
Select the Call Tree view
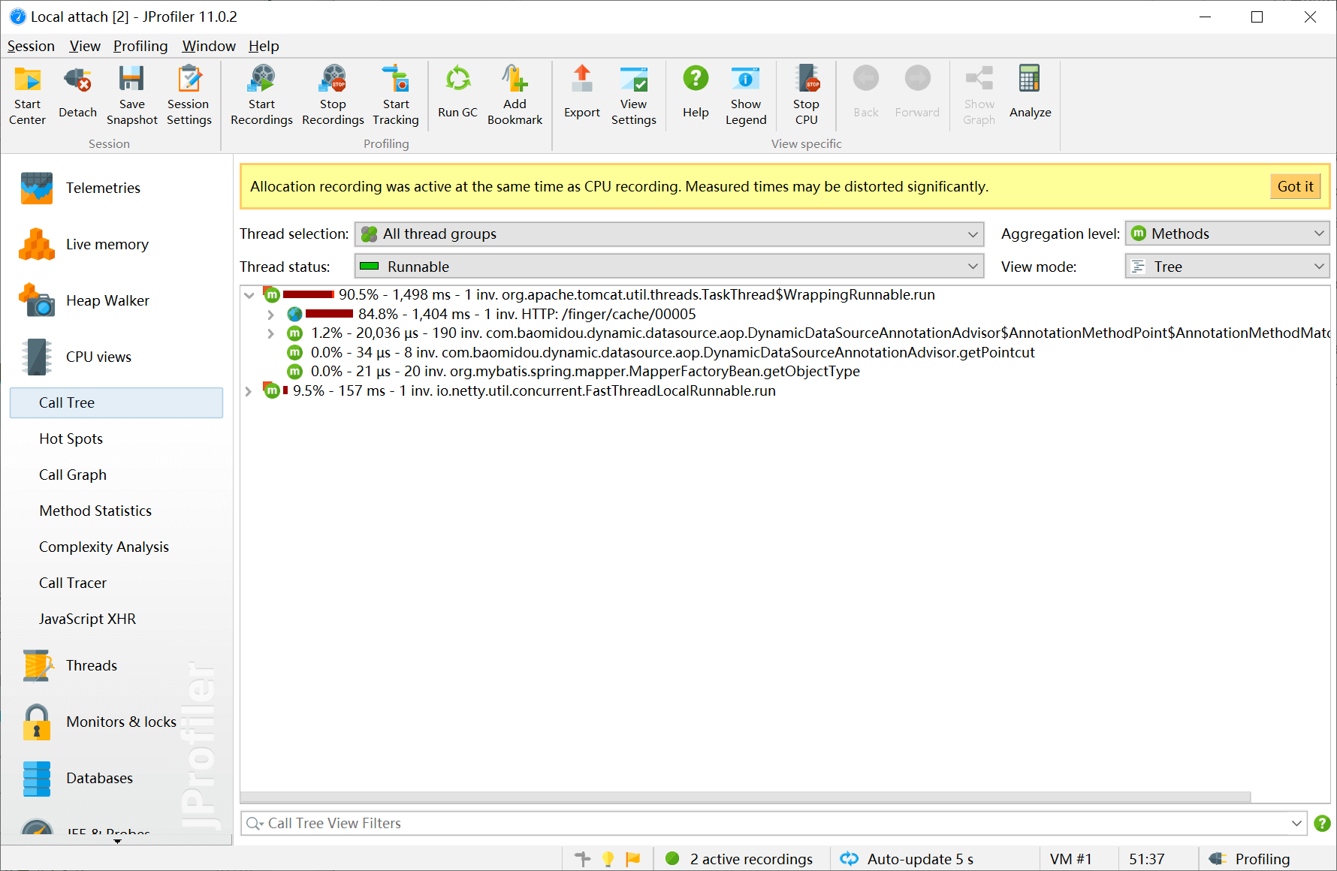pos(116,403)
